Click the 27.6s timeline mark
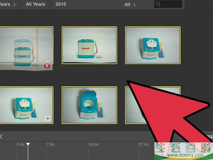 [144, 144]
